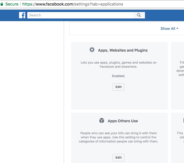Click the cut-off card right of Apps Others Use
The height and width of the screenshot is (163, 184).
click(178, 137)
